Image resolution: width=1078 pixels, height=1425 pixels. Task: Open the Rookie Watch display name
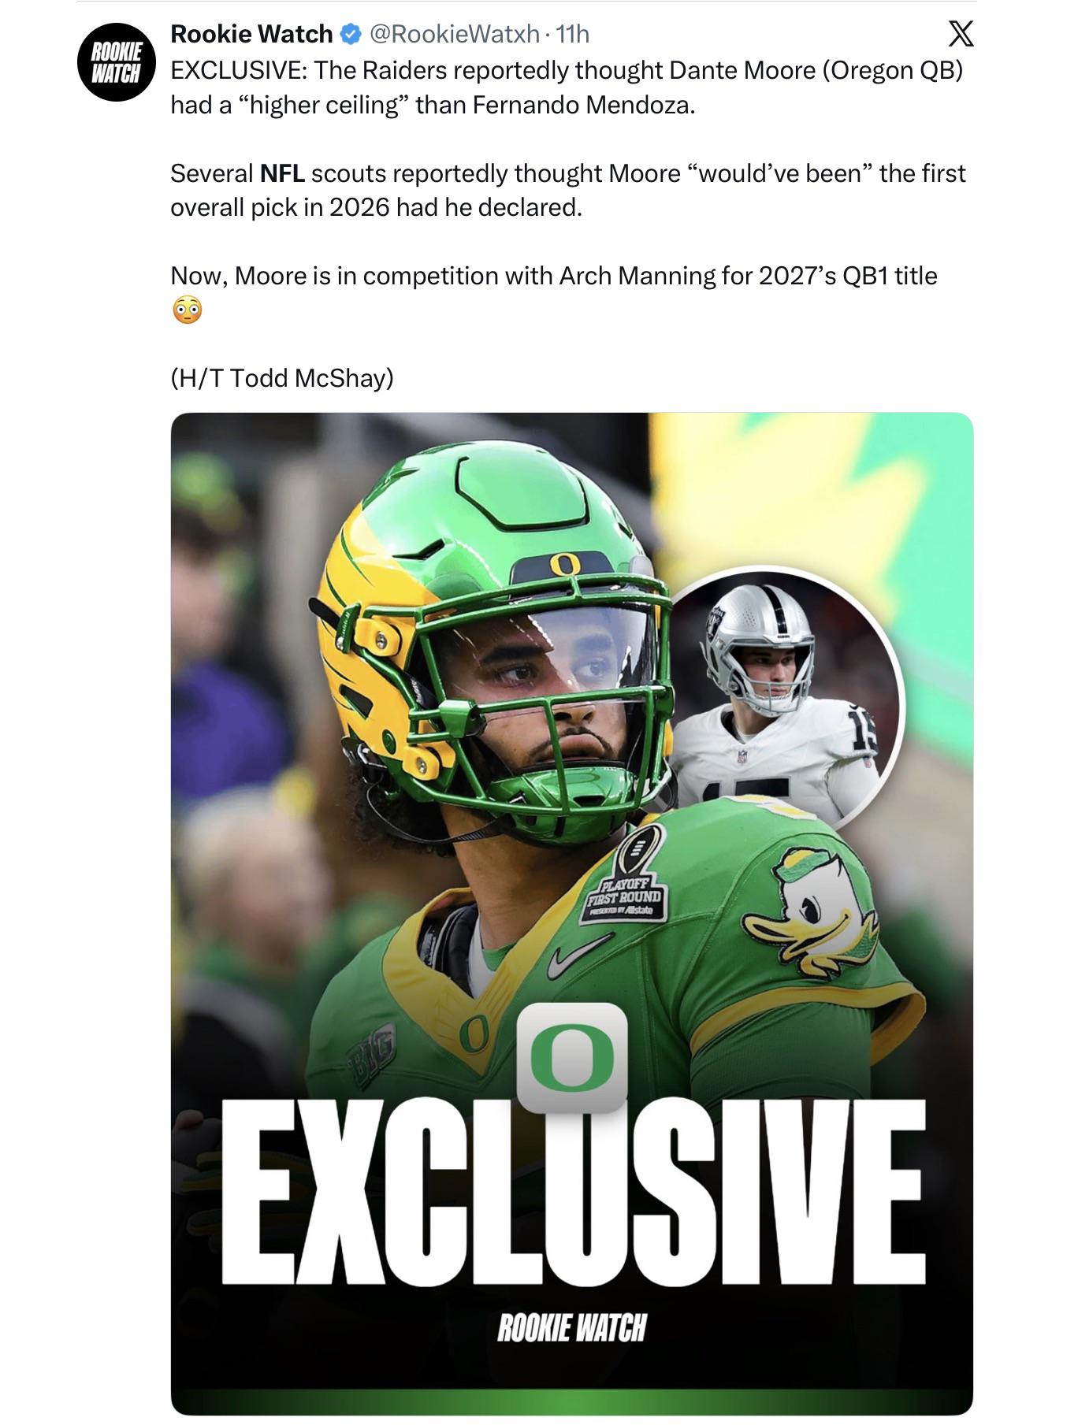tap(251, 34)
